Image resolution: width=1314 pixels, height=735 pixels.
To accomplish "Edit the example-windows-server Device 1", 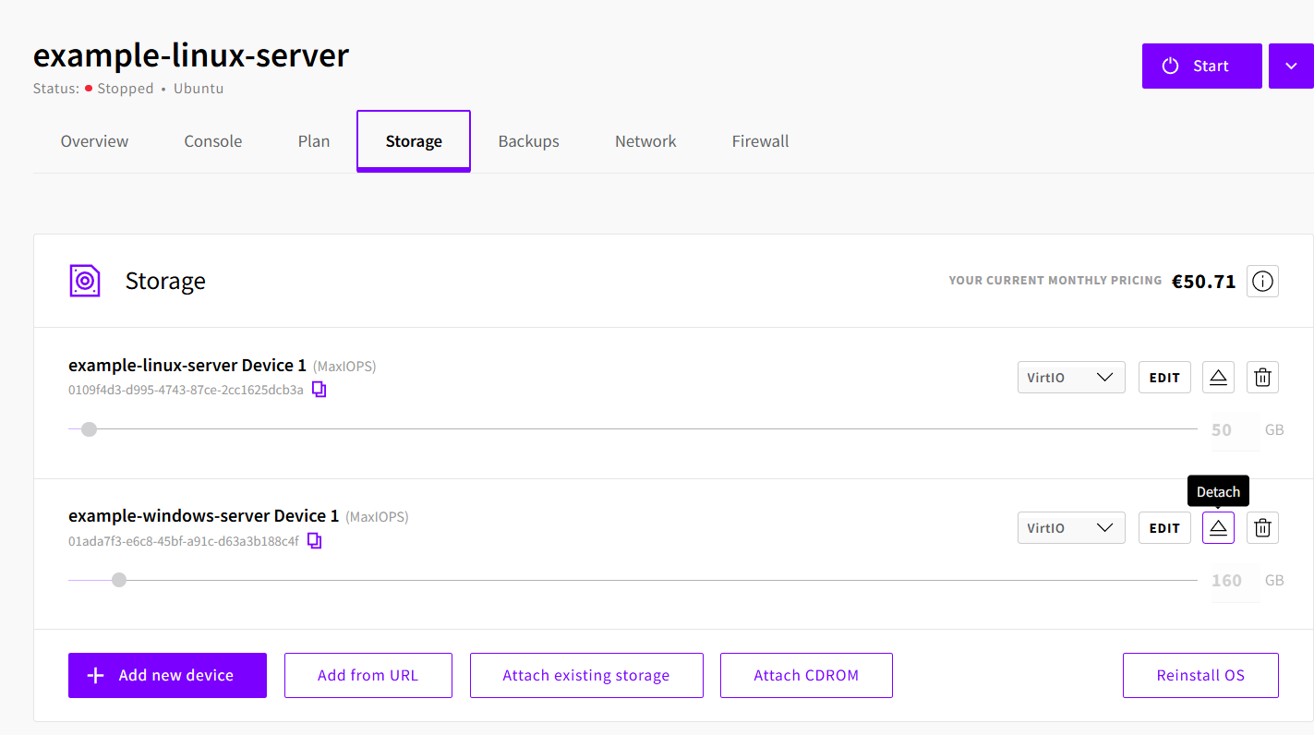I will click(x=1163, y=528).
